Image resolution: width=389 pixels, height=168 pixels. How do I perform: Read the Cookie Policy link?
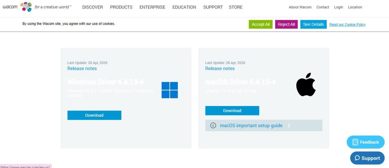[x=348, y=25]
